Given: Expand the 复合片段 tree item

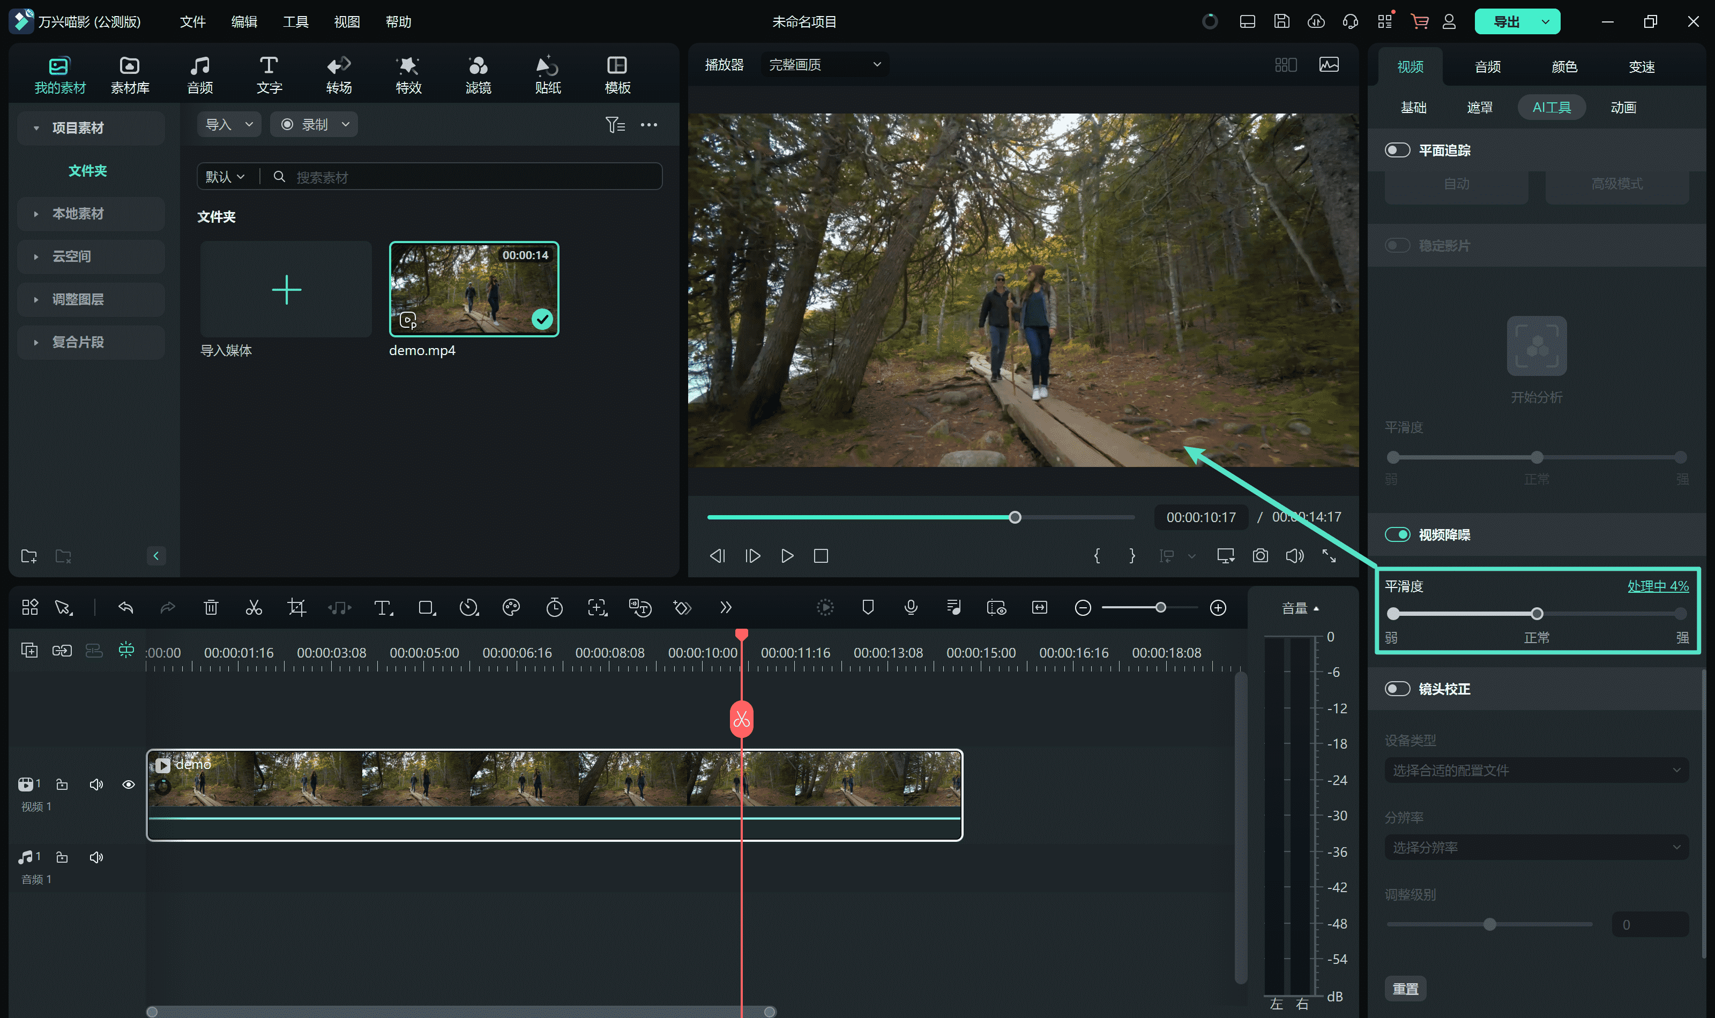Looking at the screenshot, I should pos(91,342).
